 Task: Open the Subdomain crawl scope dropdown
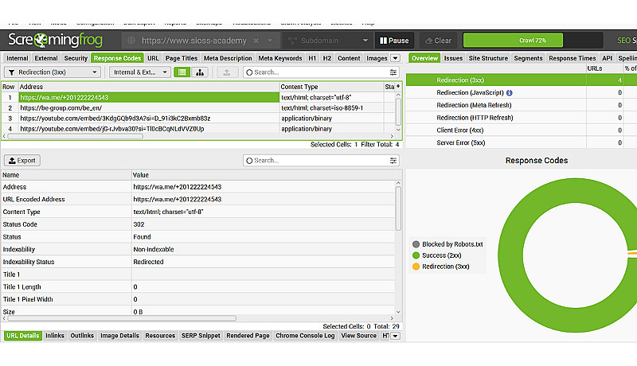328,41
